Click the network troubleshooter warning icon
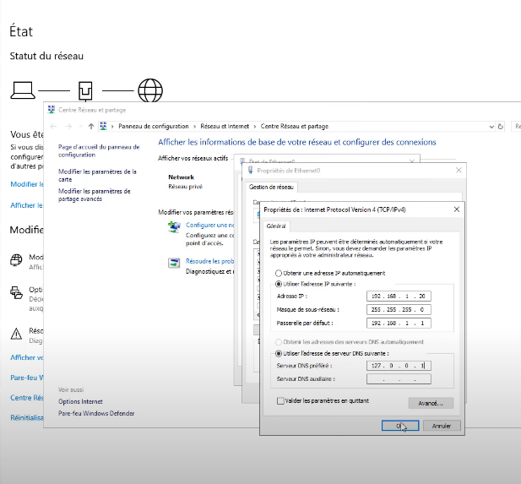 (x=16, y=334)
